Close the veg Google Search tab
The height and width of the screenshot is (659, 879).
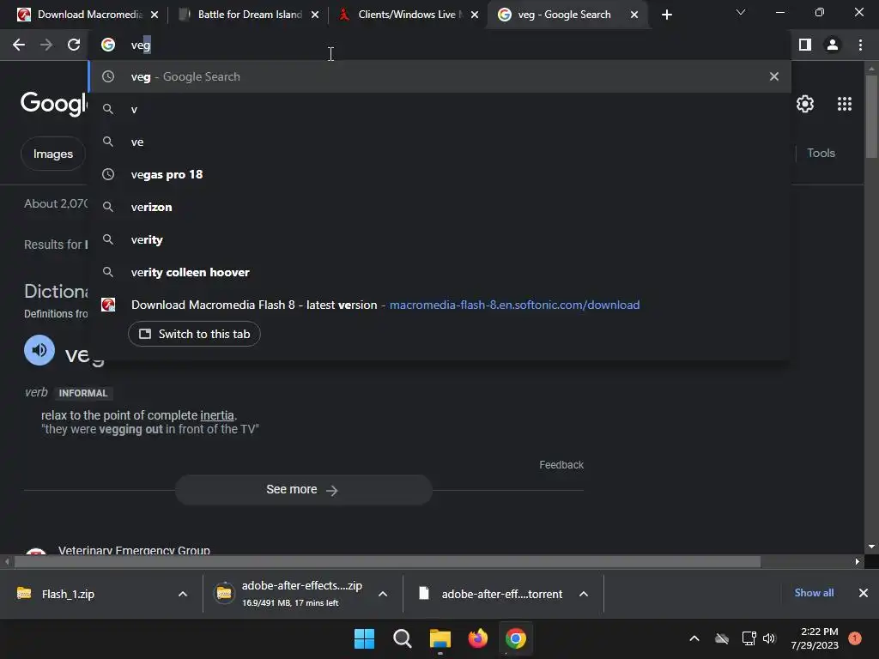tap(634, 15)
